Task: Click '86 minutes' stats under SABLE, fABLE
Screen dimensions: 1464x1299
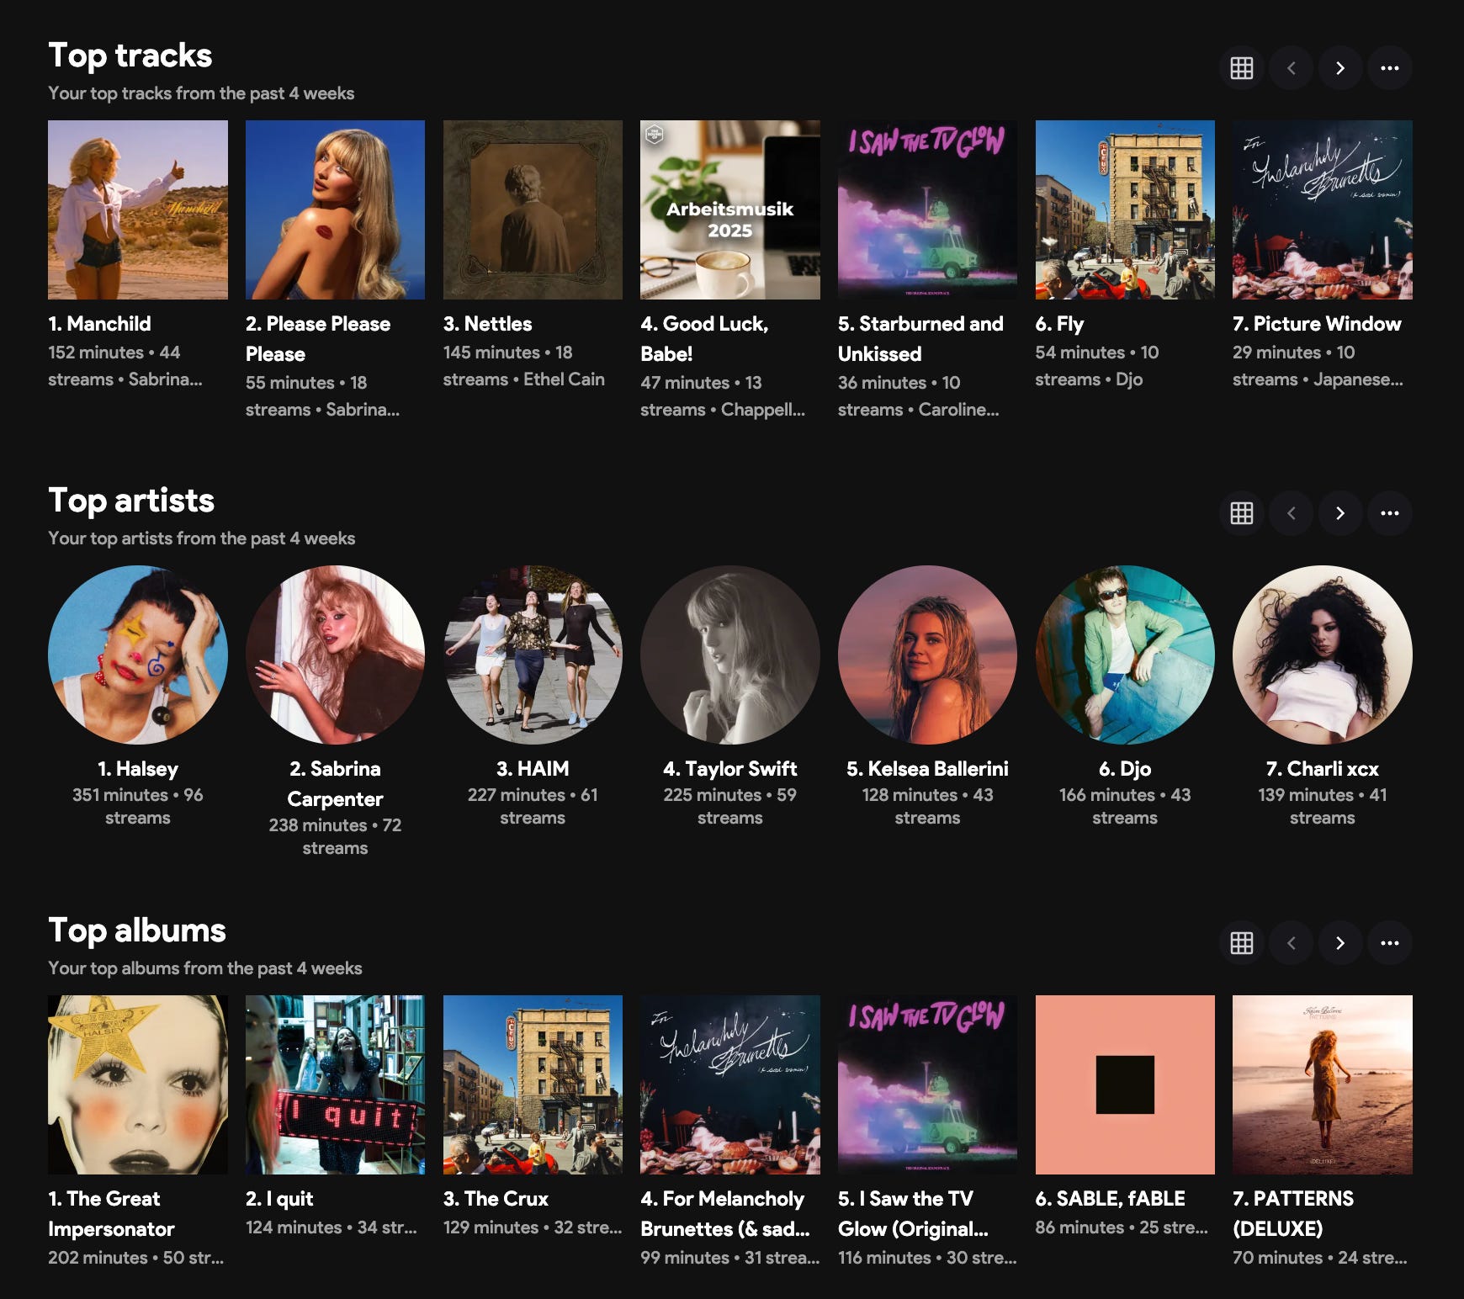Action: point(1122,1227)
